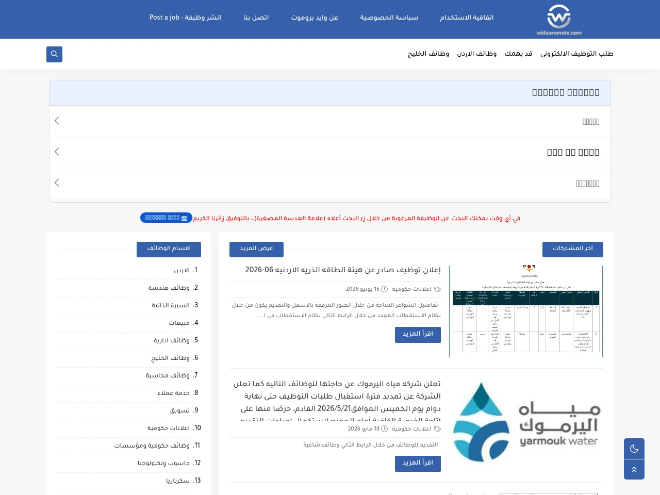Click the tag icon beside the 15 يونيو 2026 date
Screen dimensions: 660x495
click(x=437, y=289)
